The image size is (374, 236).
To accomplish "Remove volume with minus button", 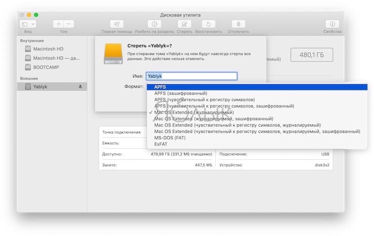I will 69,24.
